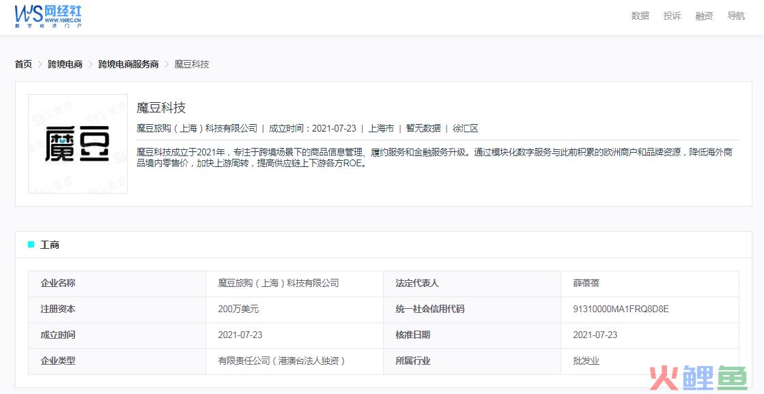Click 徐汇区 in the company info line
The height and width of the screenshot is (394, 764).
point(466,128)
